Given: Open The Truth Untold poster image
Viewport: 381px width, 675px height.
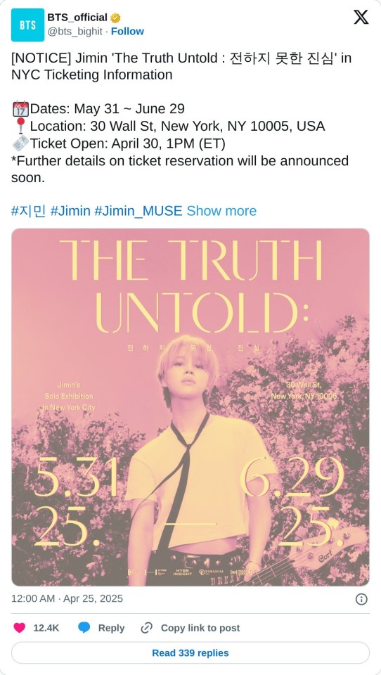Looking at the screenshot, I should tap(190, 407).
